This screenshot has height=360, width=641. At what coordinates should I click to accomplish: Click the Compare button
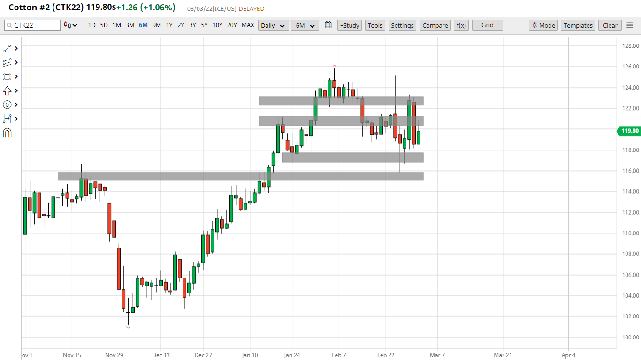[x=435, y=25]
